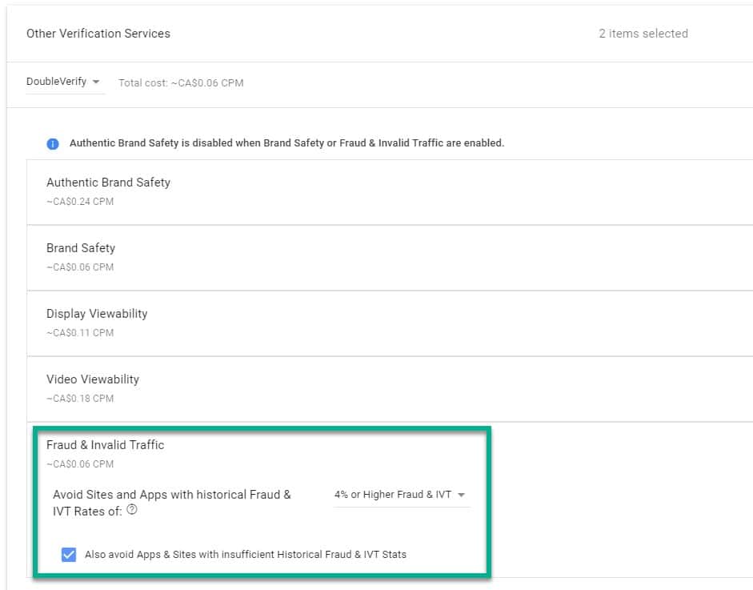Click the 2 items selected text
The image size is (753, 590).
click(x=643, y=34)
